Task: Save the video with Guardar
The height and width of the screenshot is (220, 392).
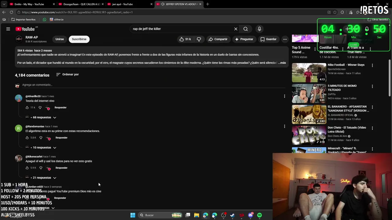Action: 268,39
